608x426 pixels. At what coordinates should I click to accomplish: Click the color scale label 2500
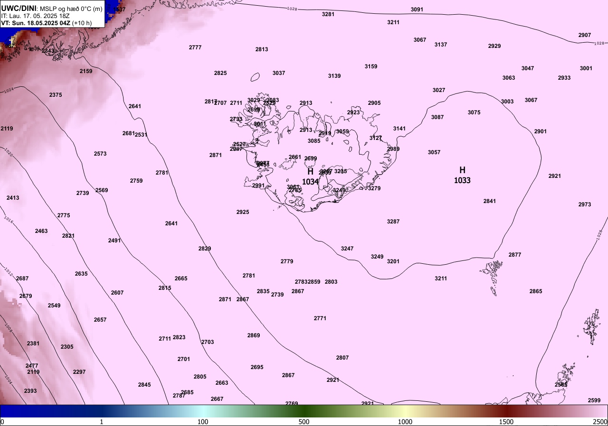[x=601, y=422]
